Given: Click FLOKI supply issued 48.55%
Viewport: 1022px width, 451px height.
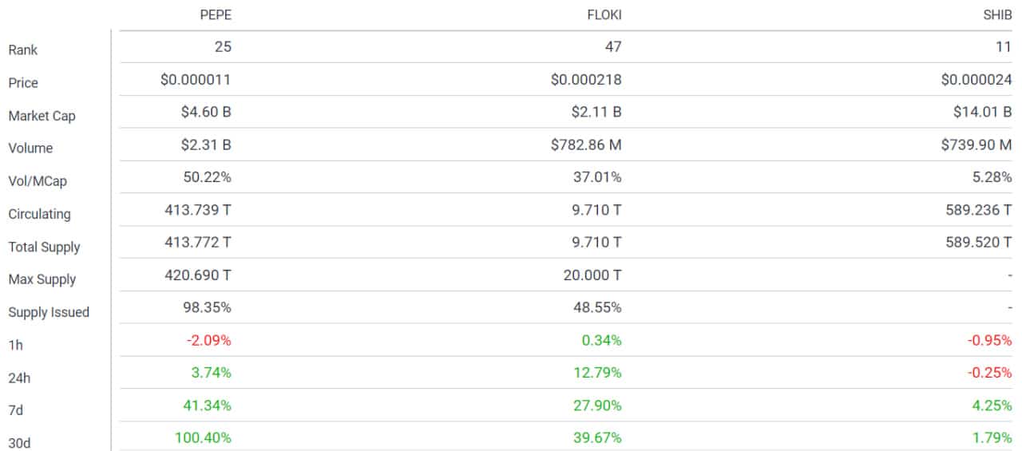Looking at the screenshot, I should click(x=597, y=307).
